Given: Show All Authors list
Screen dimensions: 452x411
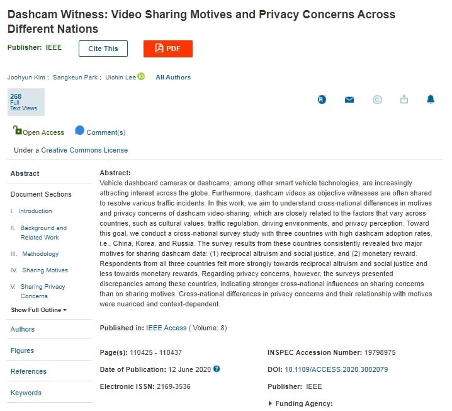Looking at the screenshot, I should point(173,78).
